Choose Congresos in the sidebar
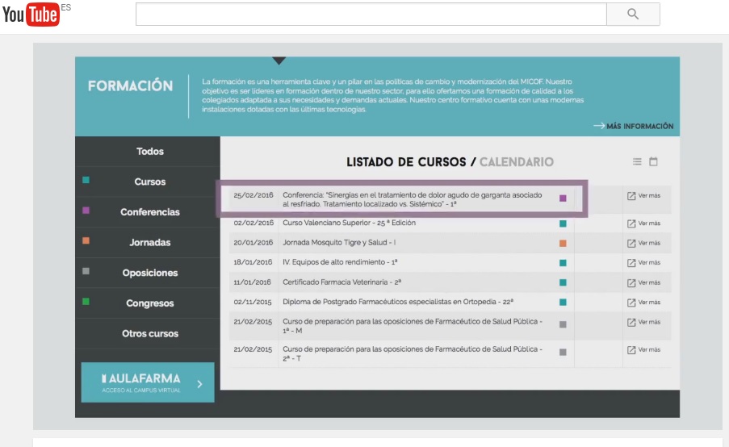 point(150,303)
